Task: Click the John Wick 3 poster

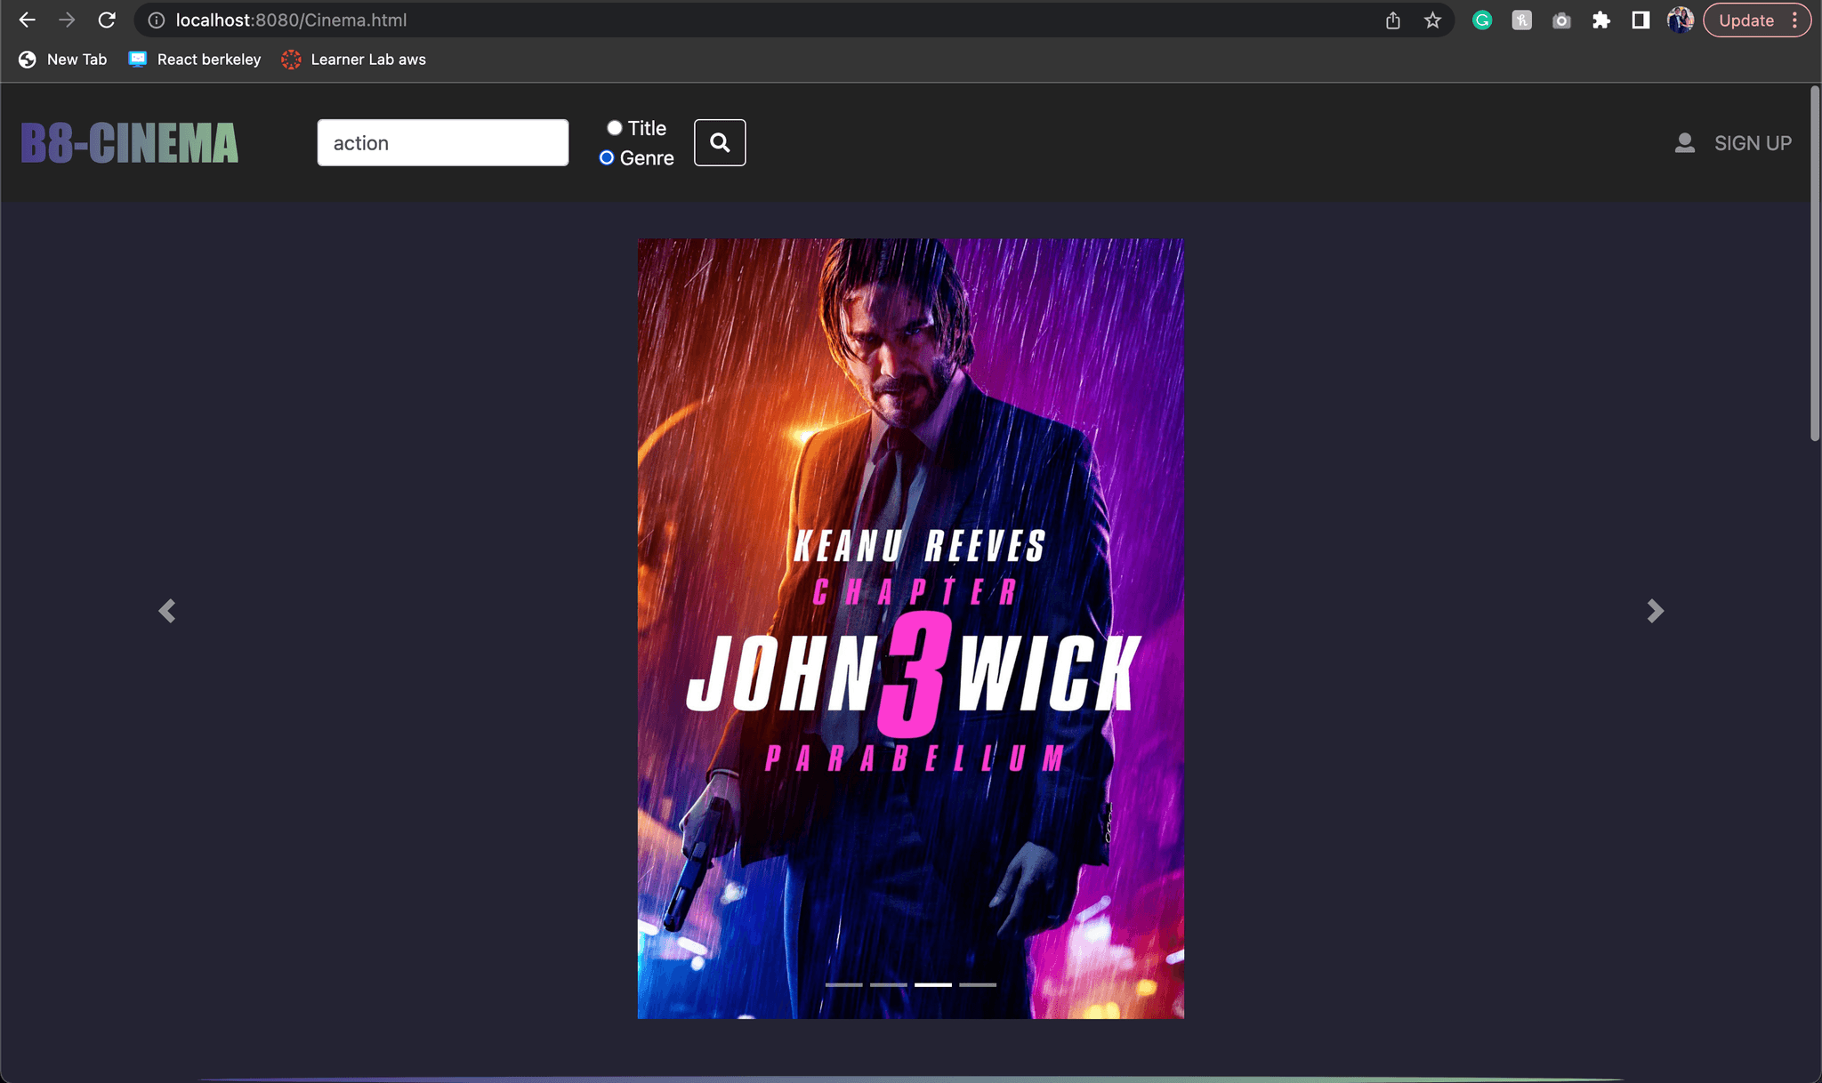Action: [911, 628]
